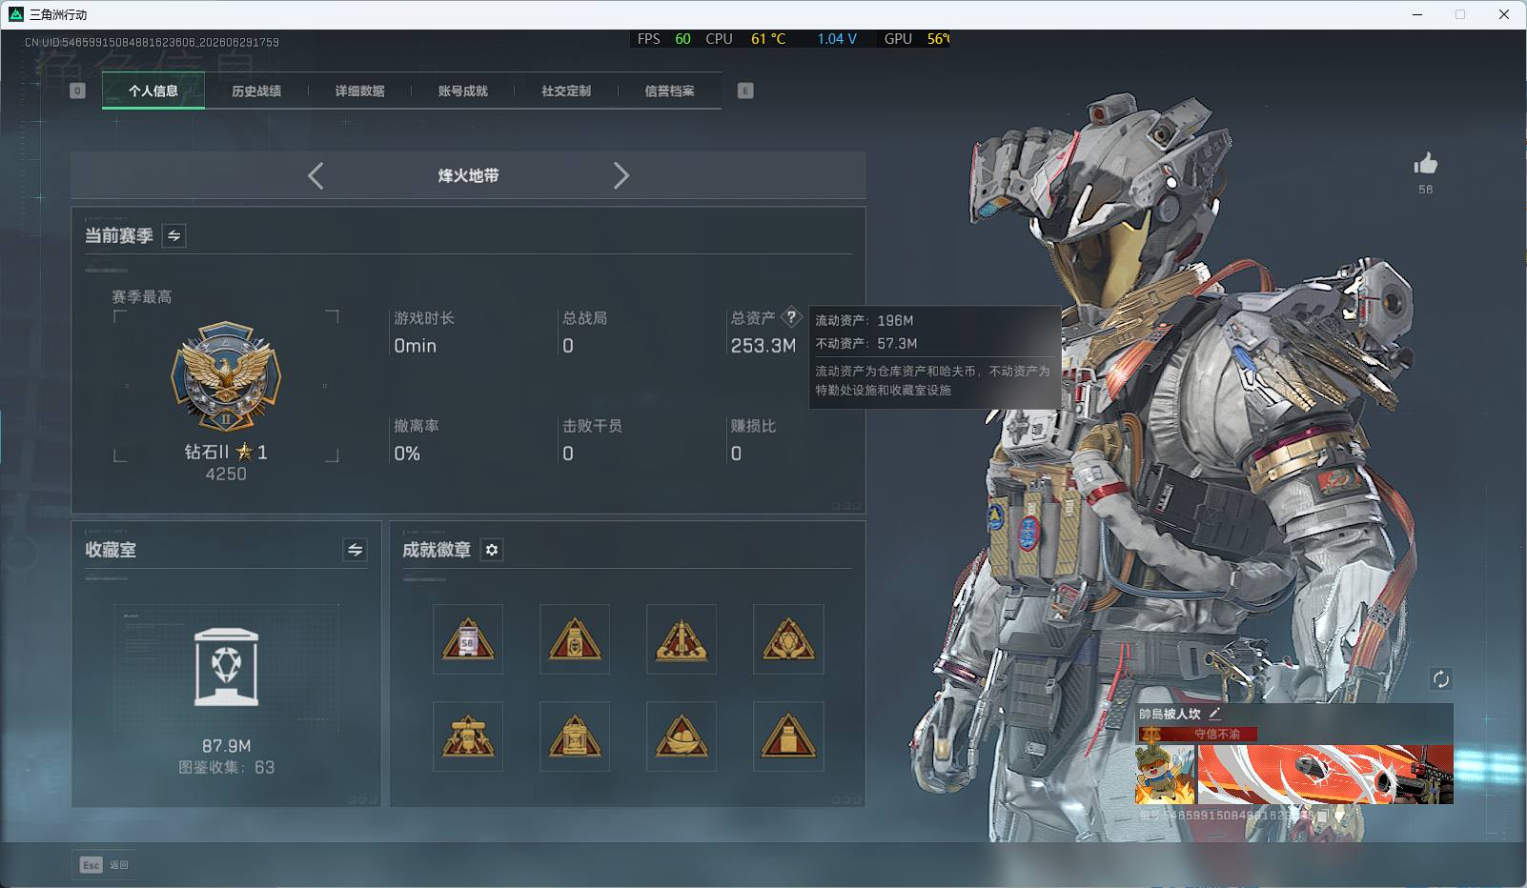Click the player avatar thumbnail
Screen dimensions: 1527x888
click(1165, 775)
